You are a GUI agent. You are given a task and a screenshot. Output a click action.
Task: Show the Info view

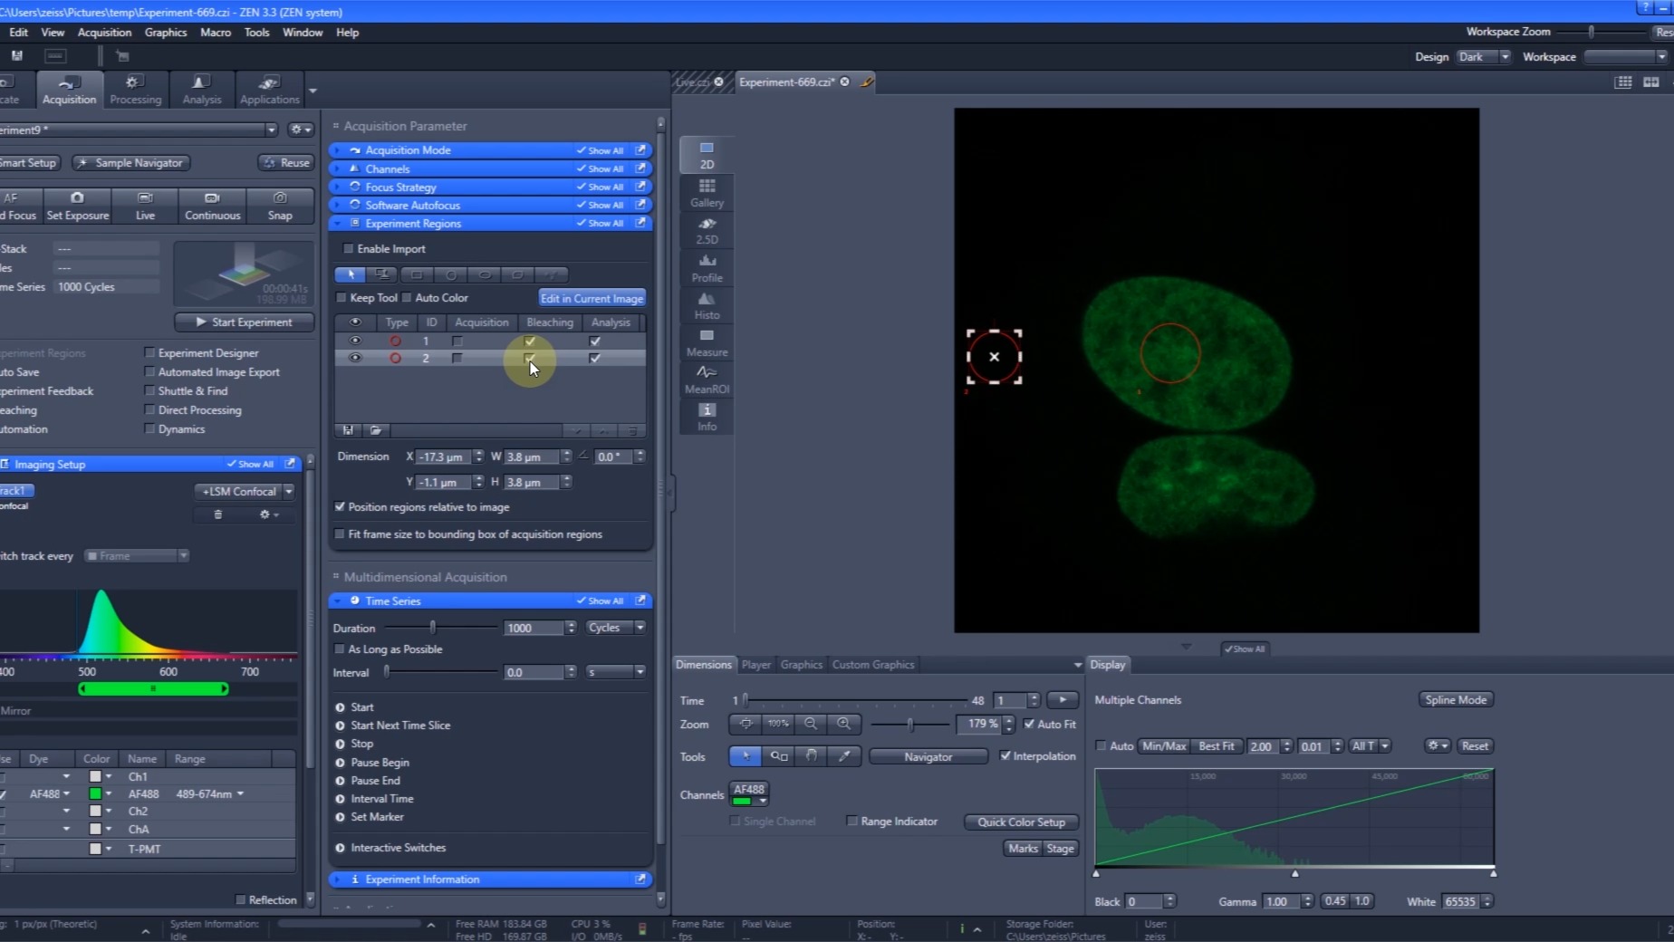pos(707,416)
